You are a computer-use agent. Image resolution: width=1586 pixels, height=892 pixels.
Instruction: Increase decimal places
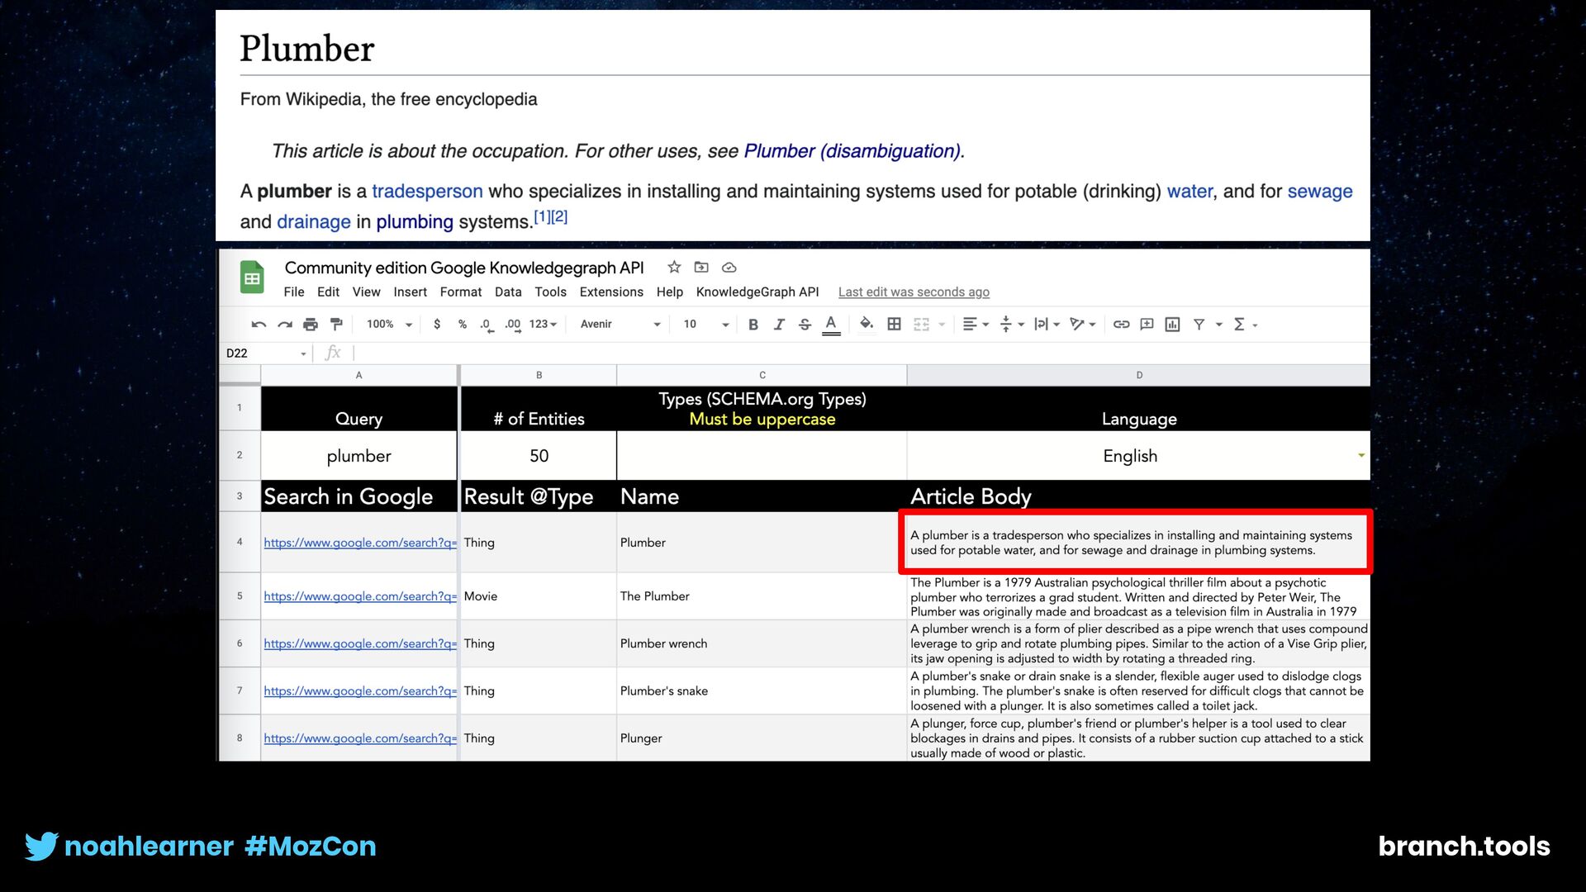(x=513, y=325)
